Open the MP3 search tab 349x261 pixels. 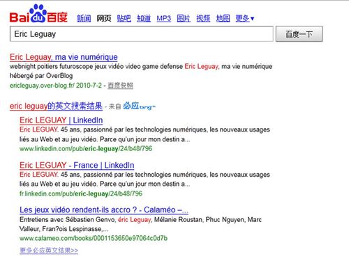[x=164, y=18]
